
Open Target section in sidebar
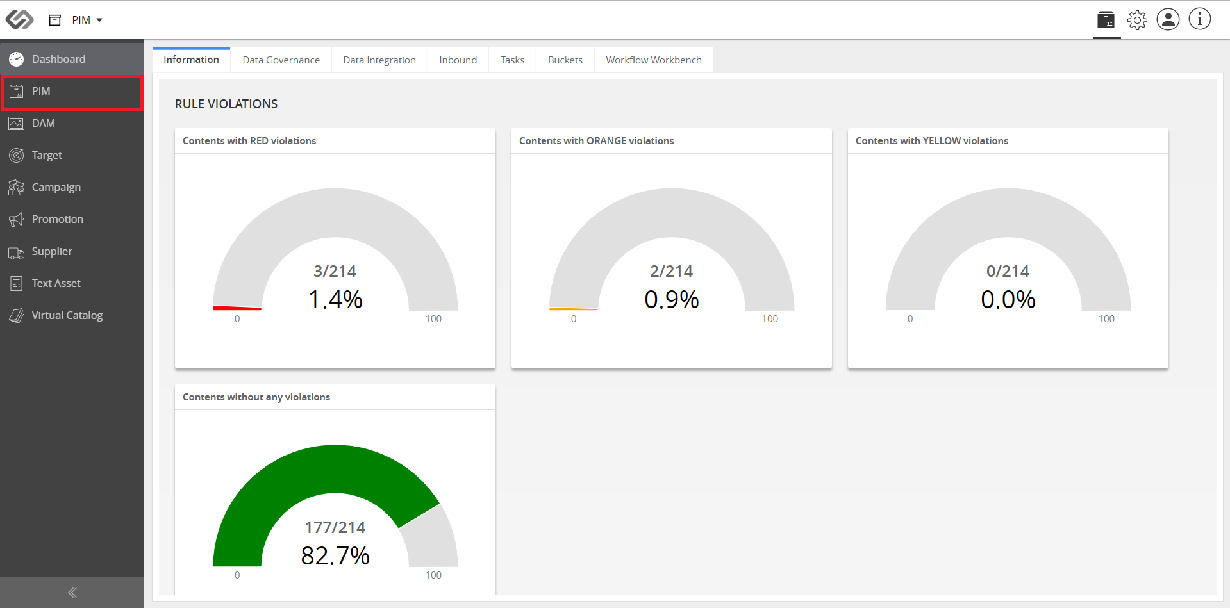point(72,155)
